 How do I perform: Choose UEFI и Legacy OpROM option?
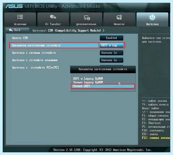tap(88, 79)
